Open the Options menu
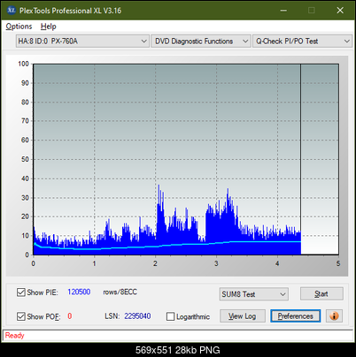 19,27
